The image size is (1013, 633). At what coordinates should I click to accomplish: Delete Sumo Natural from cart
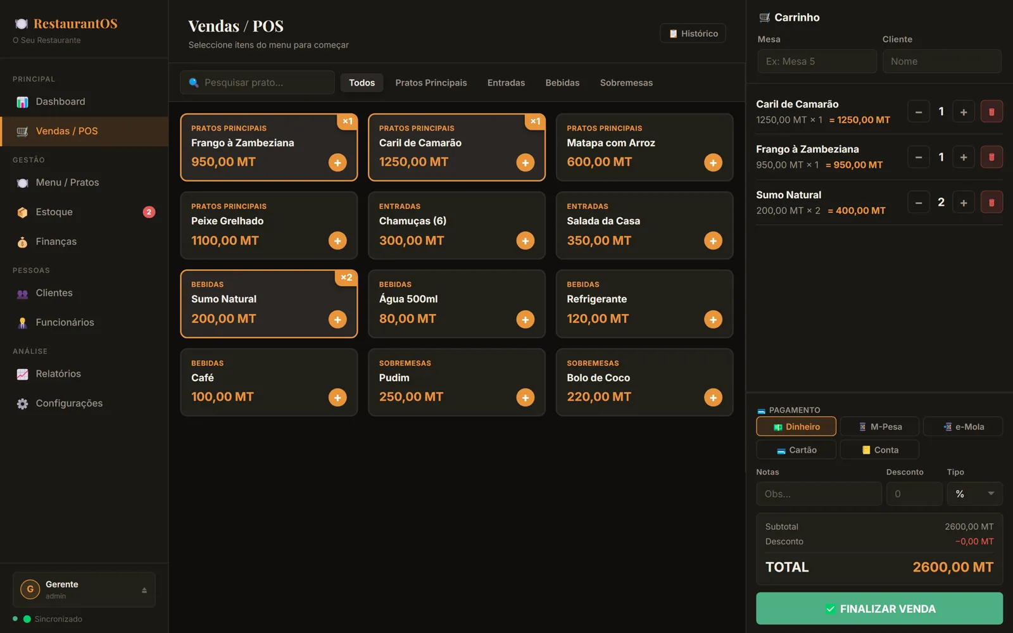(991, 203)
